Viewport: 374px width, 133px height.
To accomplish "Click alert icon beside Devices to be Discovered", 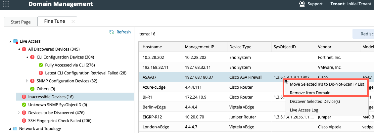I will pos(24,112).
